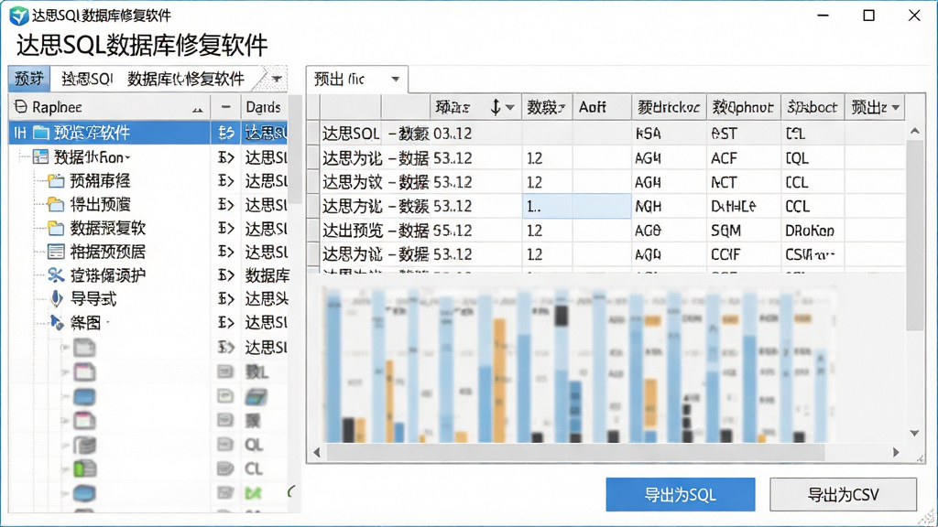Collapse the highlighted root tree node
The height and width of the screenshot is (527, 938).
[20, 132]
